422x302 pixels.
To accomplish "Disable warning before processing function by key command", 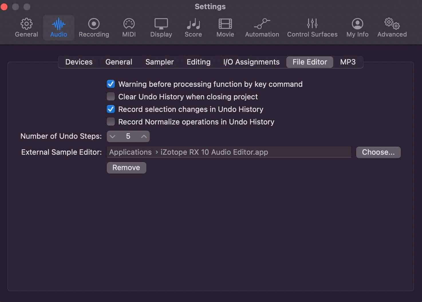I will click(111, 84).
